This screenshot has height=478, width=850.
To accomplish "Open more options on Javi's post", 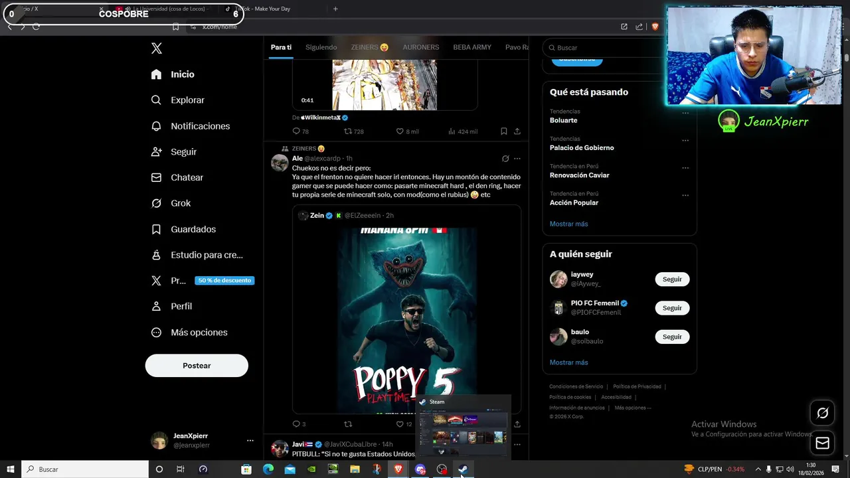I will click(517, 445).
